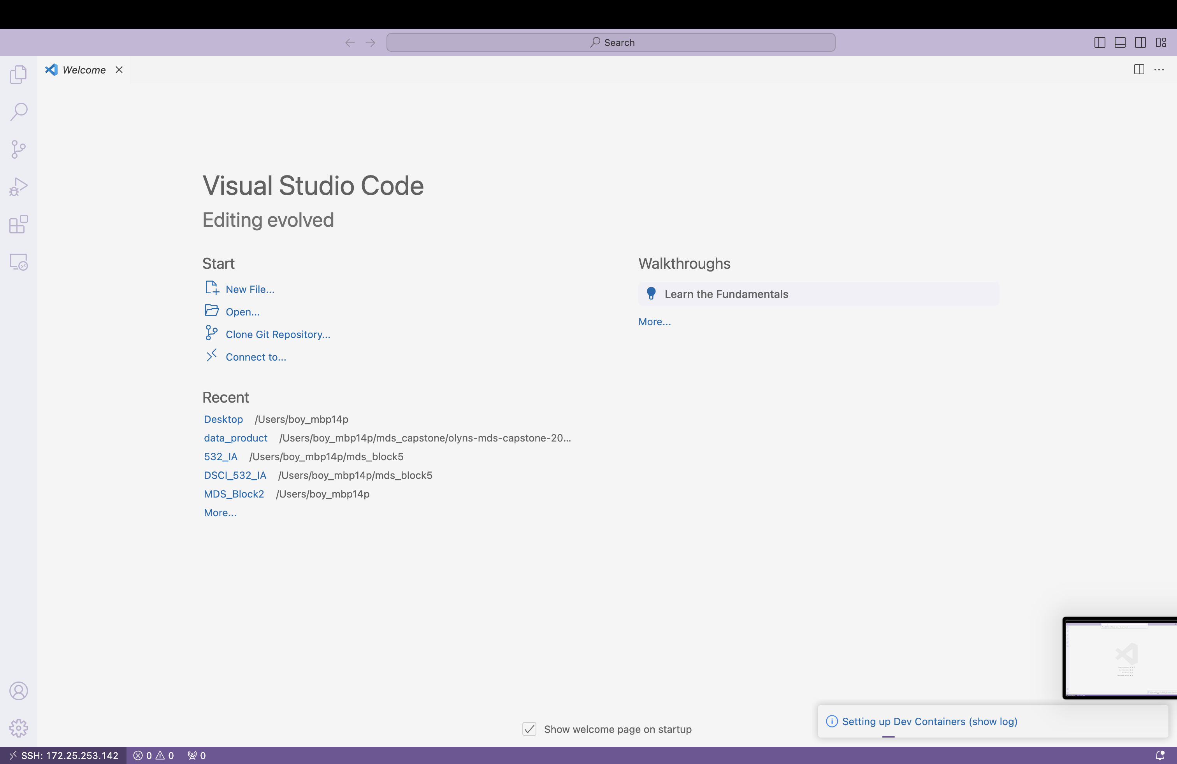Open Customize Layout options in title bar

click(1161, 42)
